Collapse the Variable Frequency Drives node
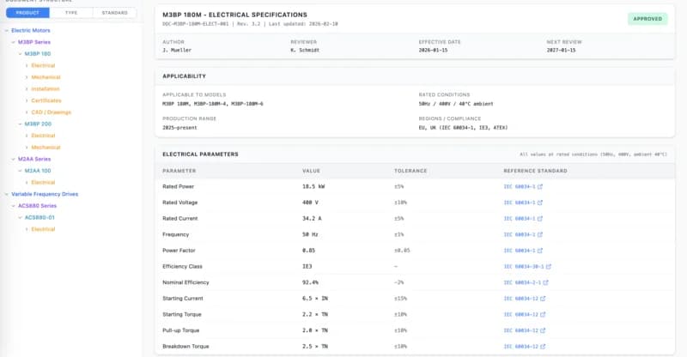Screen dimensions: 687x357 coord(7,194)
